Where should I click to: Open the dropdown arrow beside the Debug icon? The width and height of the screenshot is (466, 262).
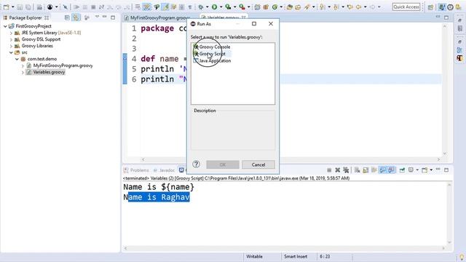tap(207, 7)
